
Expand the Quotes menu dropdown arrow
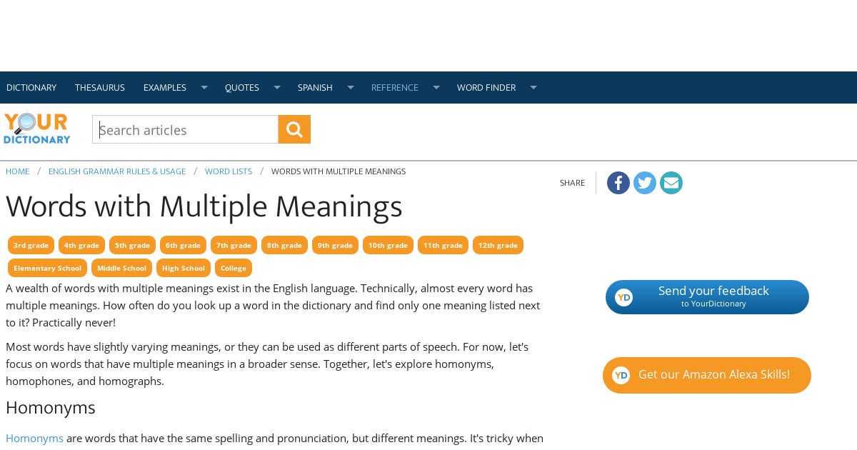[277, 87]
